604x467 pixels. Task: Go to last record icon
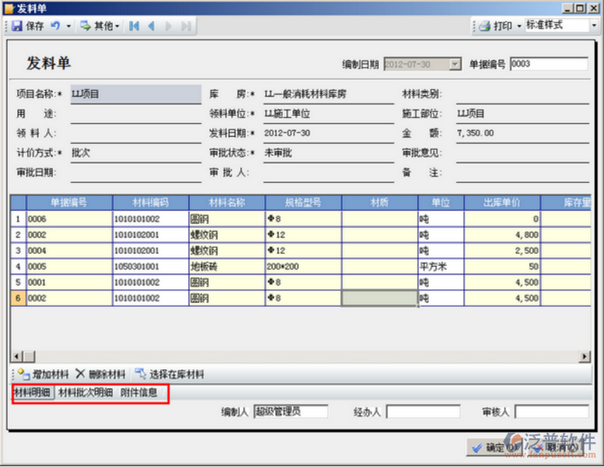187,26
